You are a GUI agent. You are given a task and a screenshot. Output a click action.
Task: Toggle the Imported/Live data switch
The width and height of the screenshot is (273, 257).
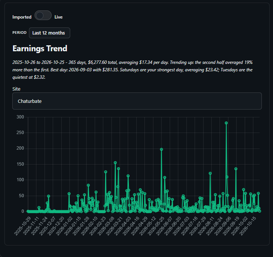click(x=43, y=16)
